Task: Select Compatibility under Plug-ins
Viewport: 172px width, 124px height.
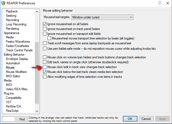Action: pyautogui.click(x=14, y=98)
